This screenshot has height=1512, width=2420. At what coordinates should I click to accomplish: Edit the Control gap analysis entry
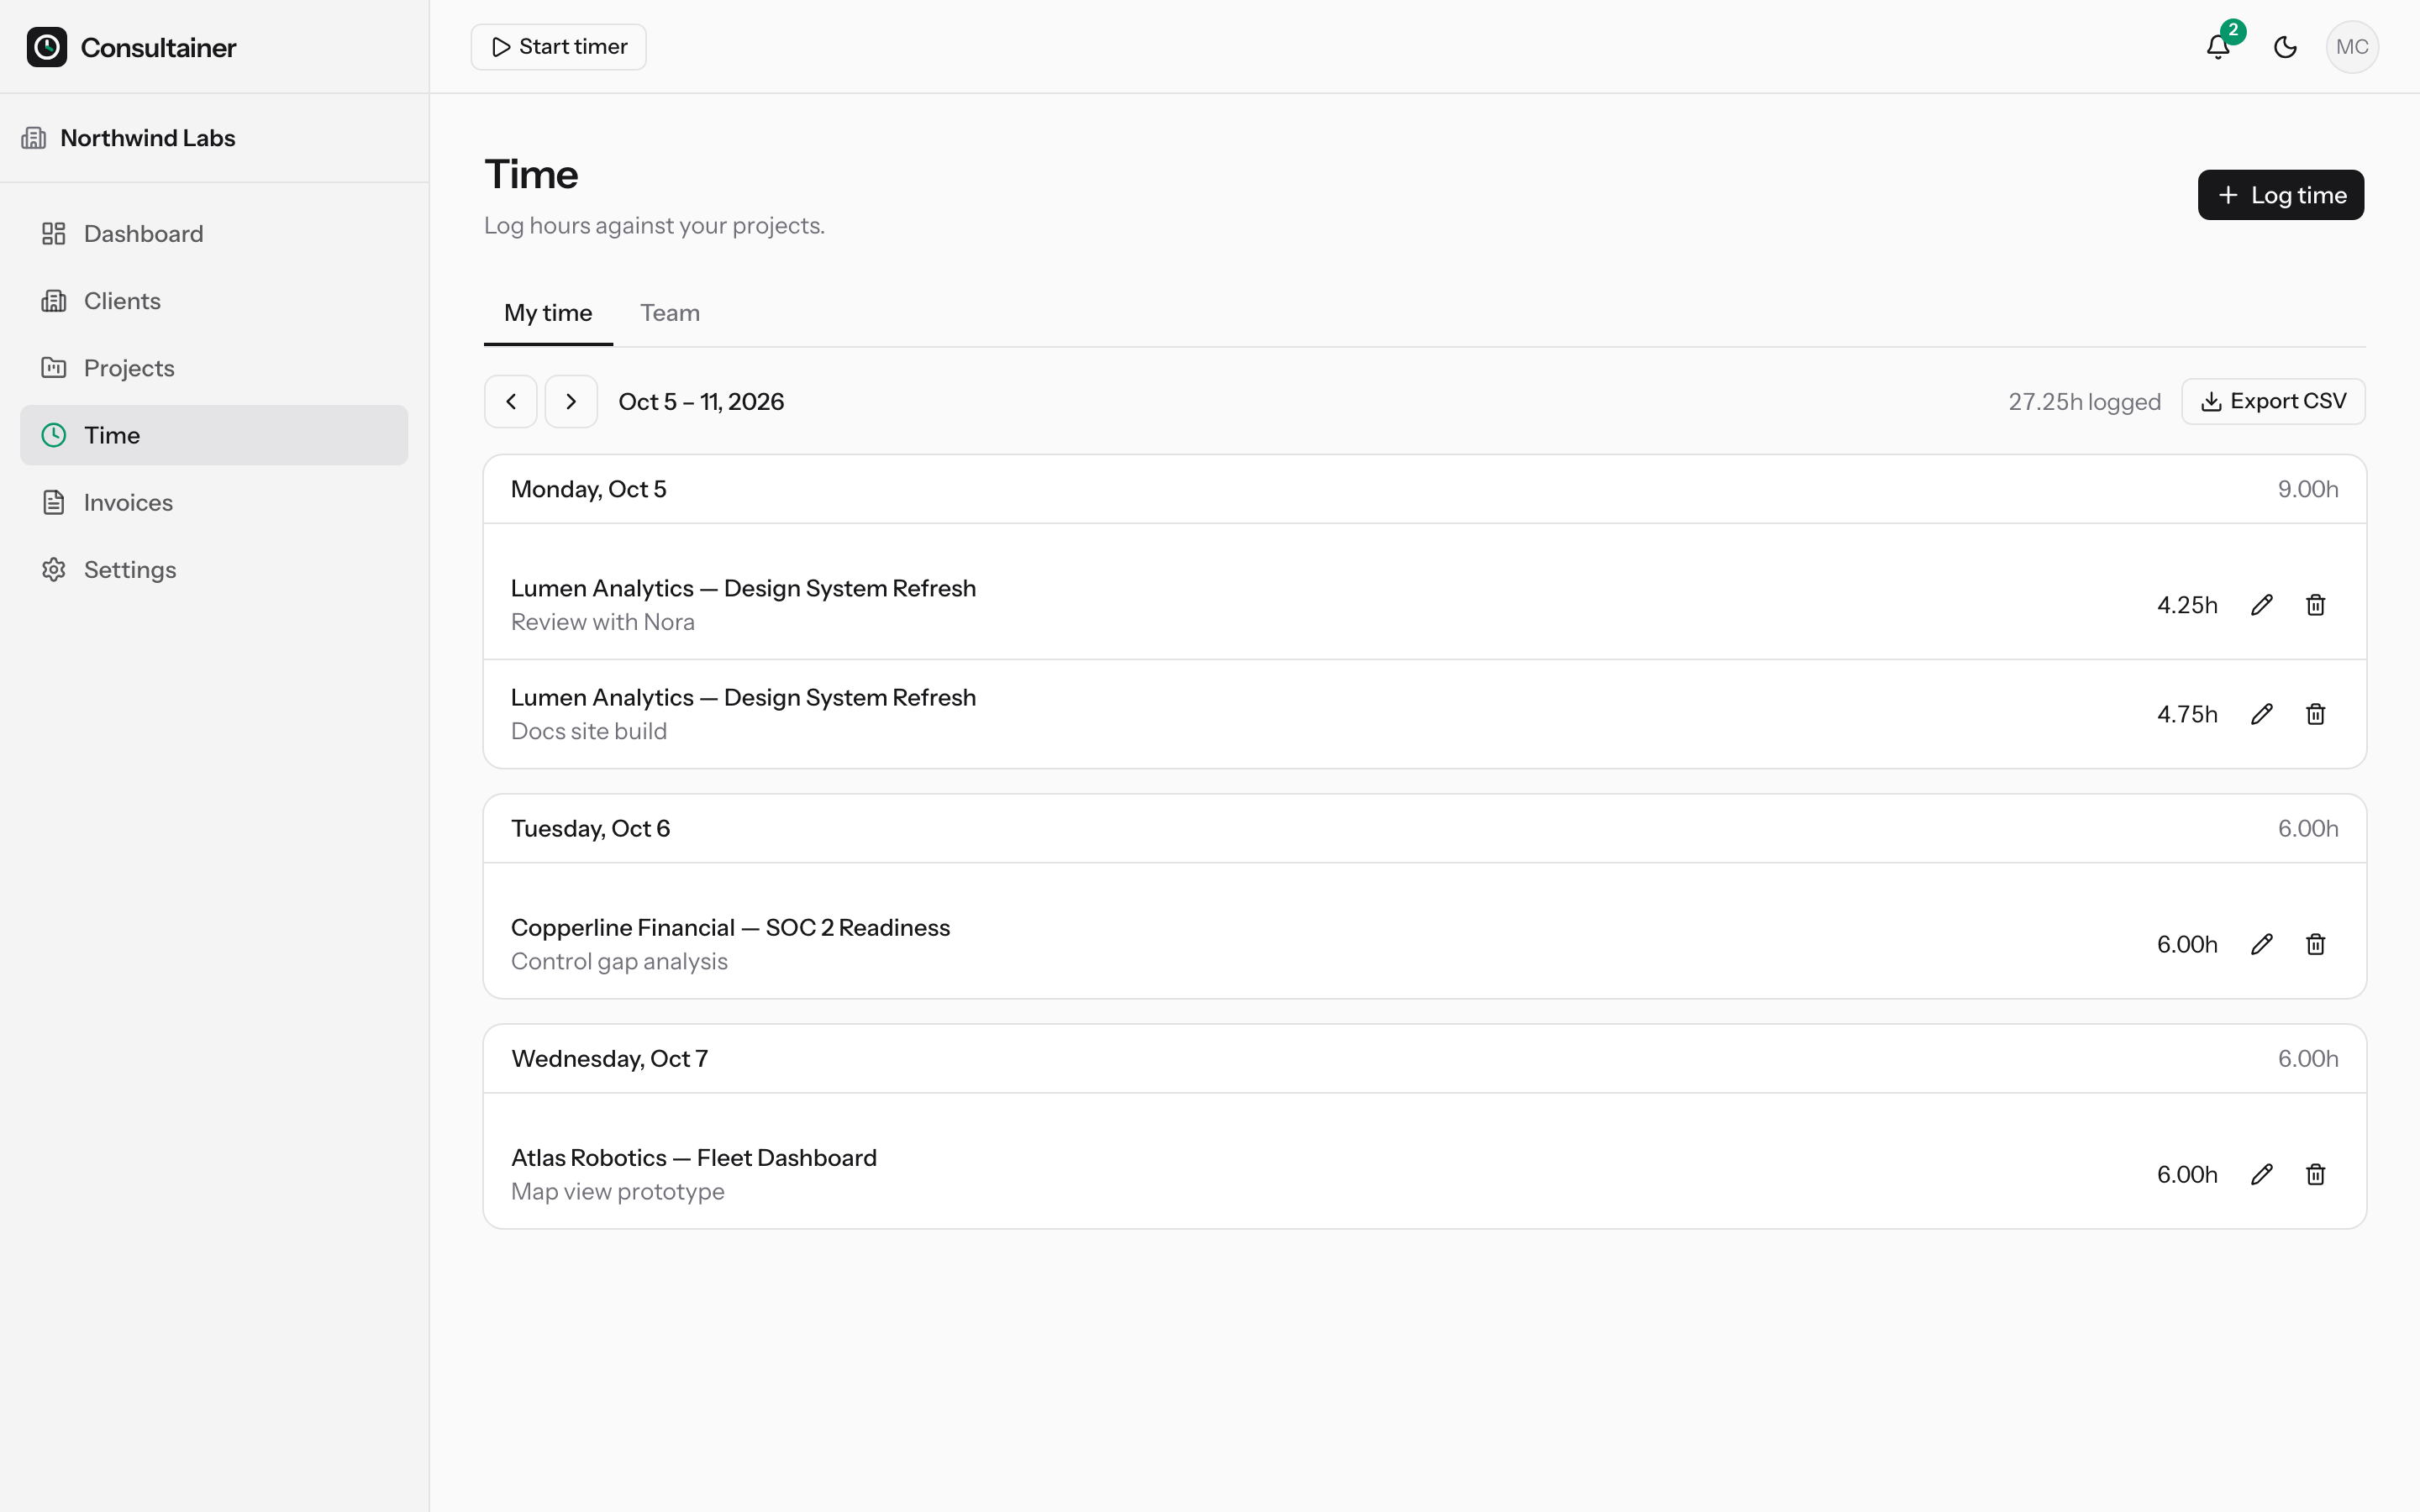pos(2261,944)
